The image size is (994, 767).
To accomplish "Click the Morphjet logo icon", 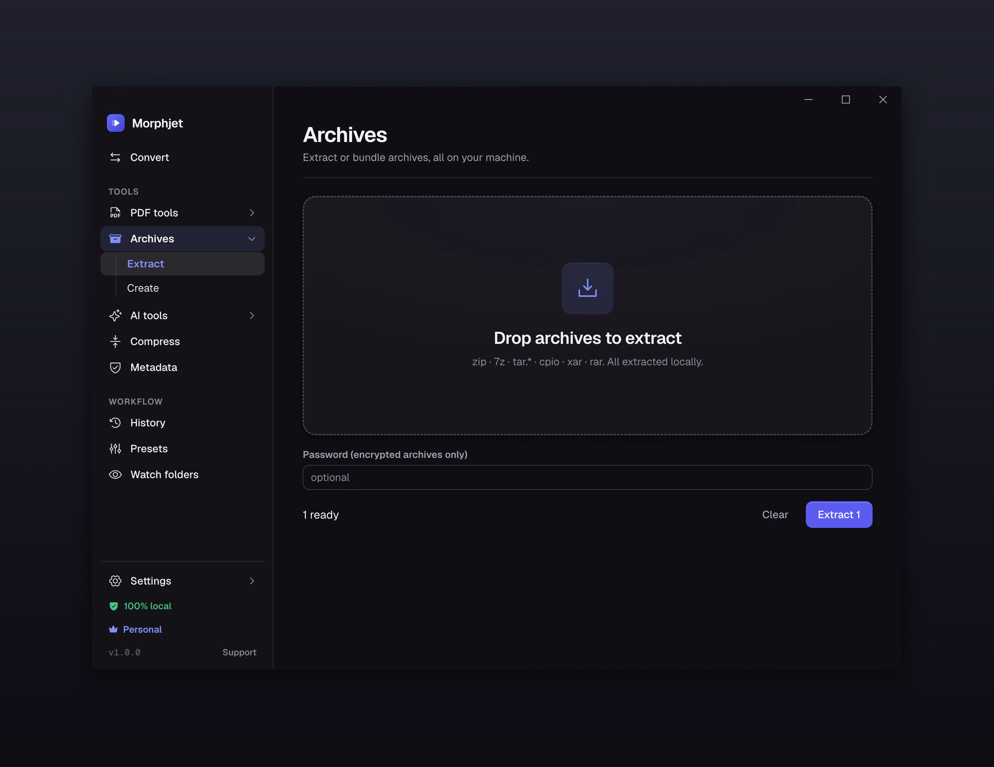I will coord(116,123).
